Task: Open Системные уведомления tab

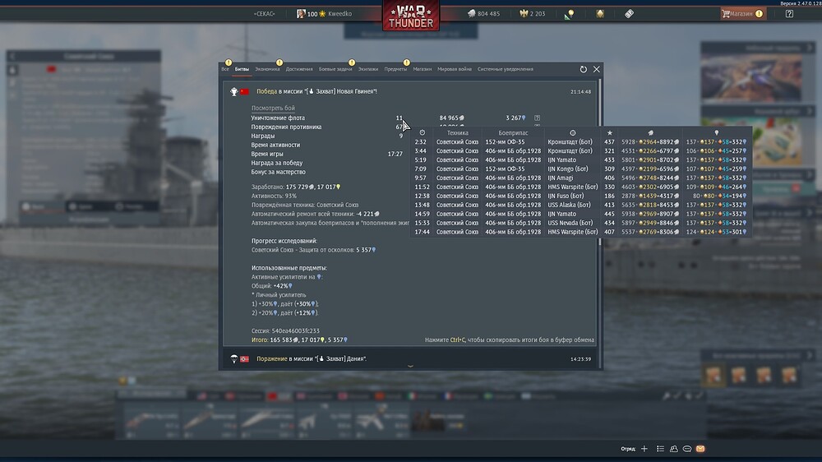Action: tap(506, 69)
